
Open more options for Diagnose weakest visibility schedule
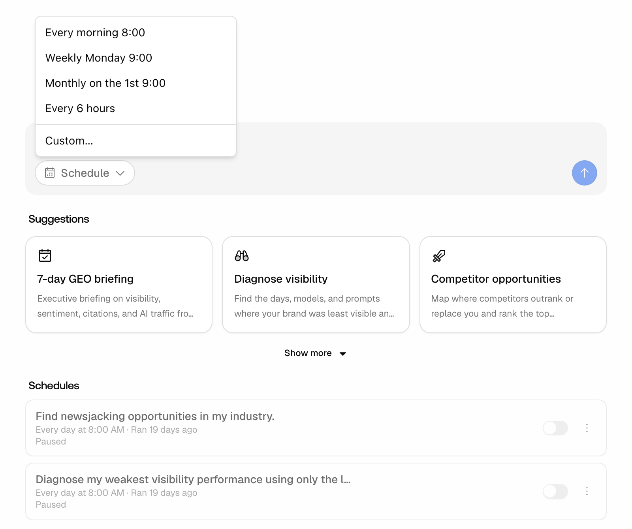tap(587, 491)
